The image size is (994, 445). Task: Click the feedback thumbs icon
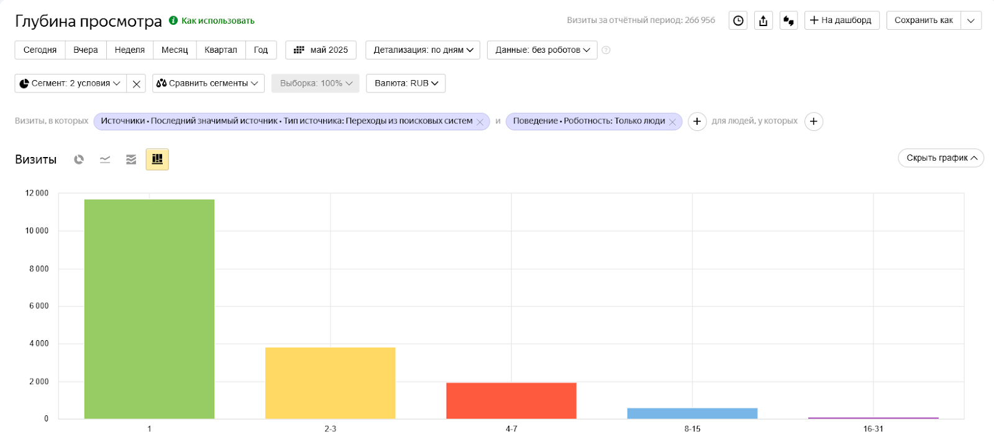click(x=788, y=20)
